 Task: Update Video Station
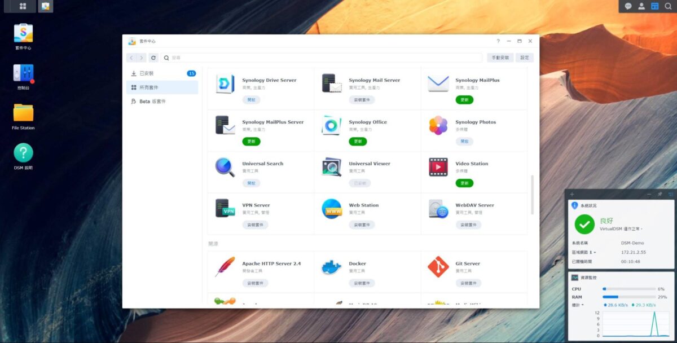464,183
